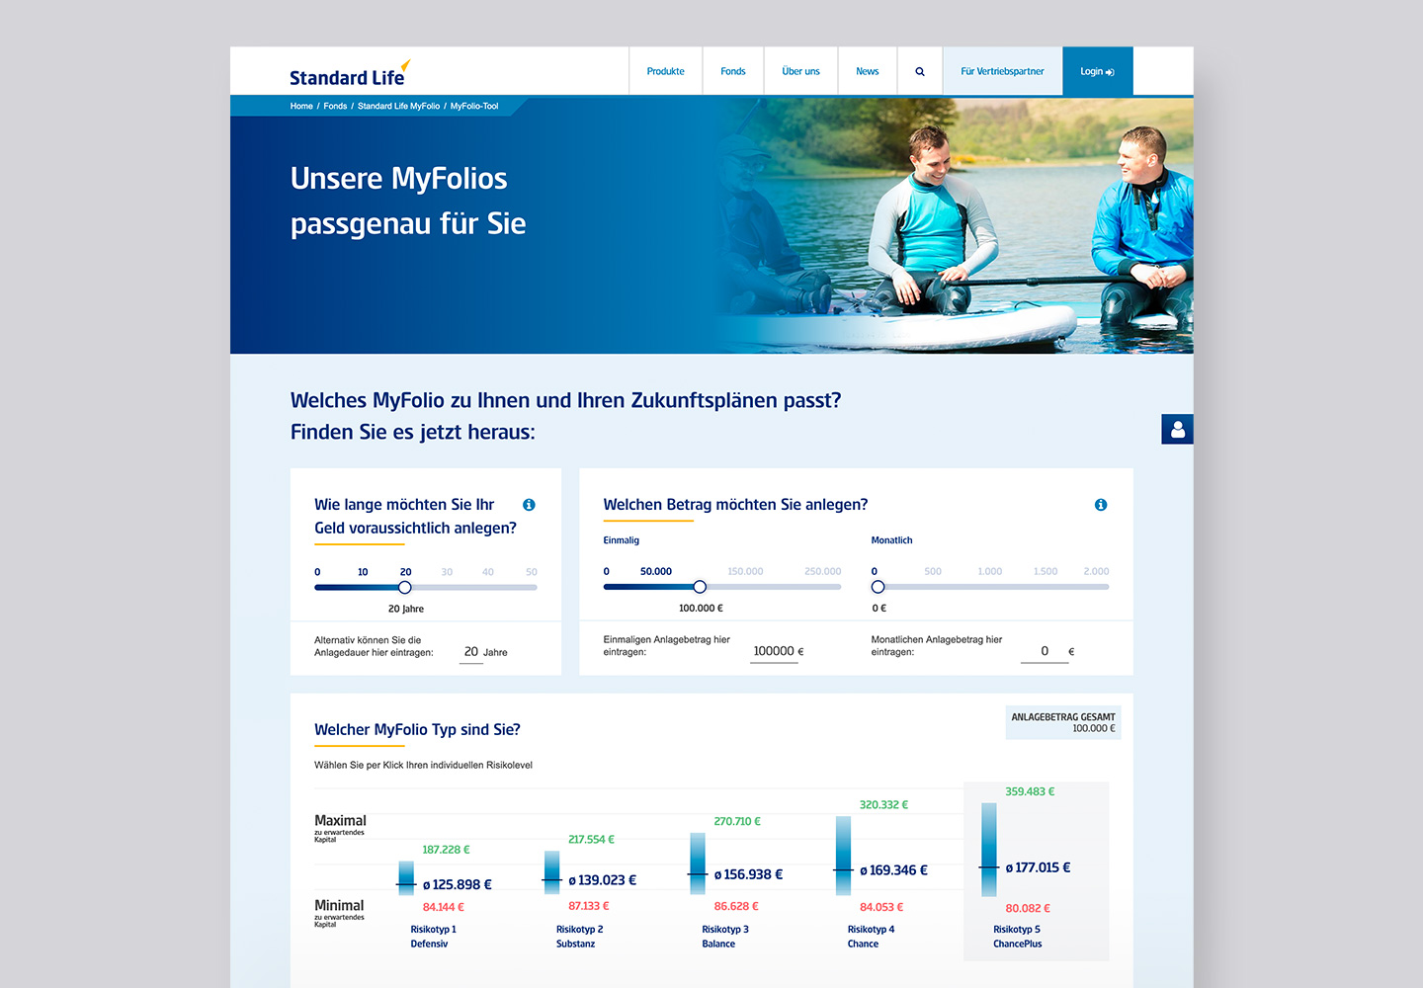Viewport: 1423px width, 988px height.
Task: Open the Fonds menu
Action: coord(733,71)
